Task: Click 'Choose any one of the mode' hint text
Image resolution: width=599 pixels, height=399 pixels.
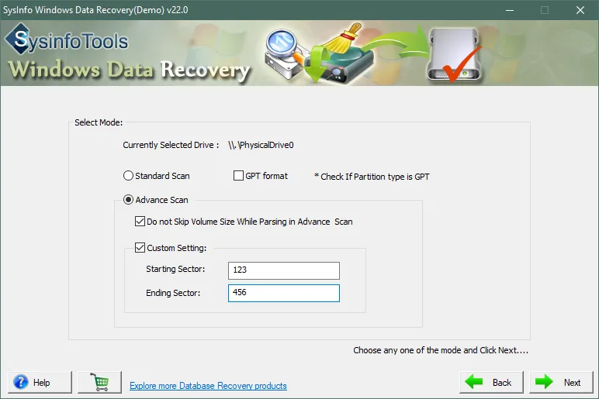Action: pyautogui.click(x=441, y=350)
